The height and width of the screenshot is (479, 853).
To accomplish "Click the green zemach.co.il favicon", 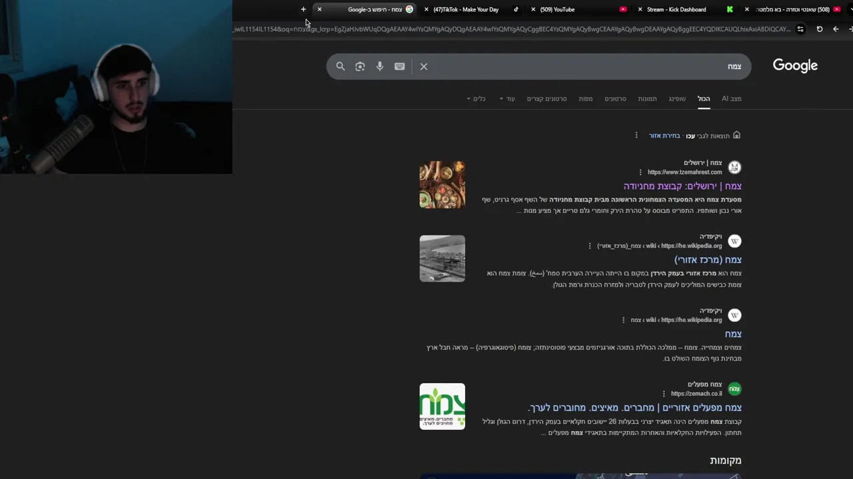I will [734, 389].
